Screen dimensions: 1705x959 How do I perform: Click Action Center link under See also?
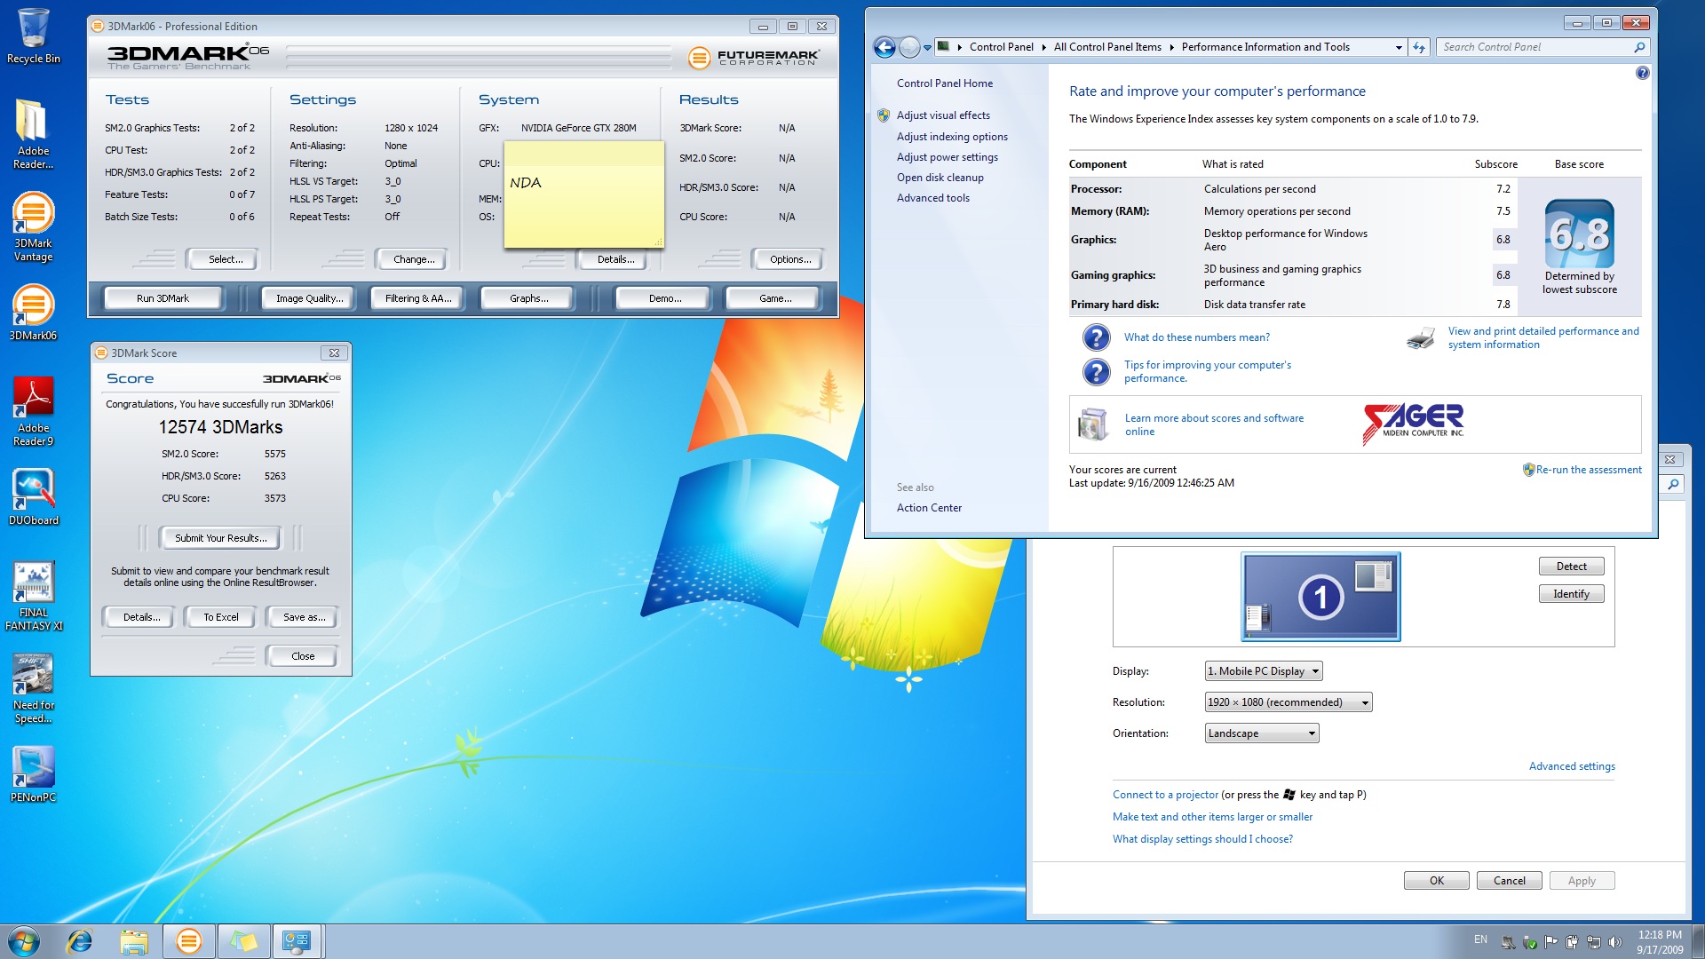(929, 508)
